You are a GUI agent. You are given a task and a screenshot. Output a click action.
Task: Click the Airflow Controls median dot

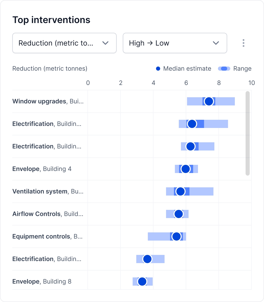pyautogui.click(x=178, y=214)
